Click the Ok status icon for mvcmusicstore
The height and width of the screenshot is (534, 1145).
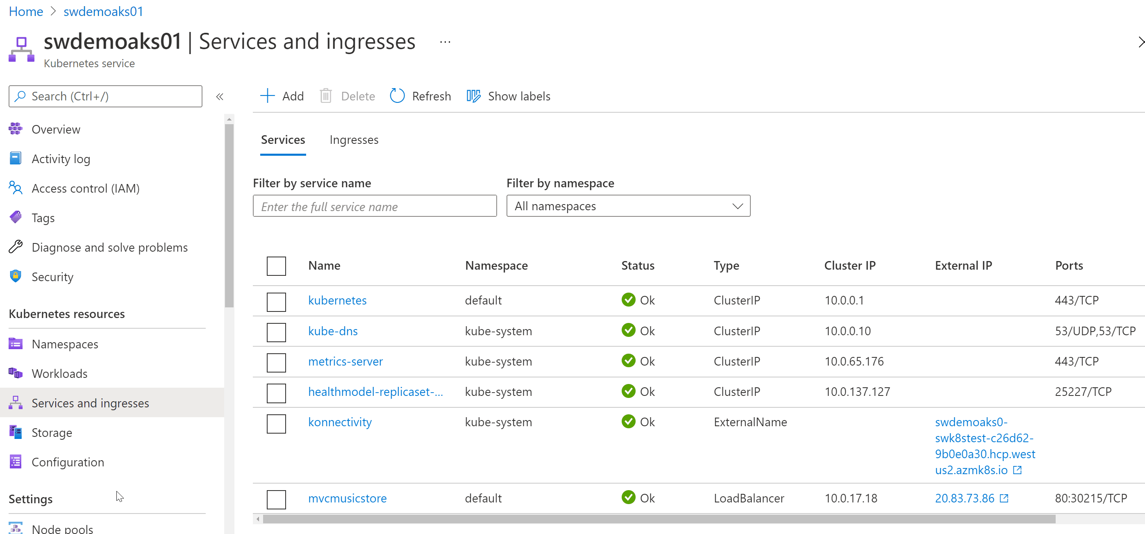pyautogui.click(x=628, y=497)
